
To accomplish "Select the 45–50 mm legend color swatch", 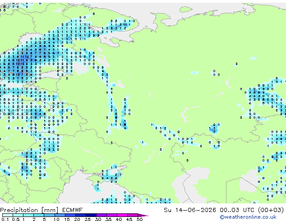I will tap(133, 215).
